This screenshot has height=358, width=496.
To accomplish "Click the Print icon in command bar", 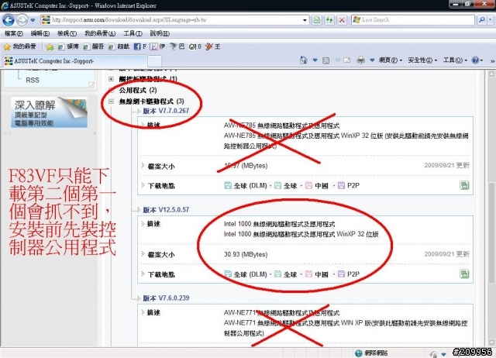I will [360, 60].
